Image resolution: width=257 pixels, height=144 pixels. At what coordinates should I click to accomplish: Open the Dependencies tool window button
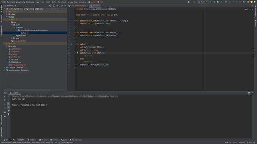coord(76,140)
